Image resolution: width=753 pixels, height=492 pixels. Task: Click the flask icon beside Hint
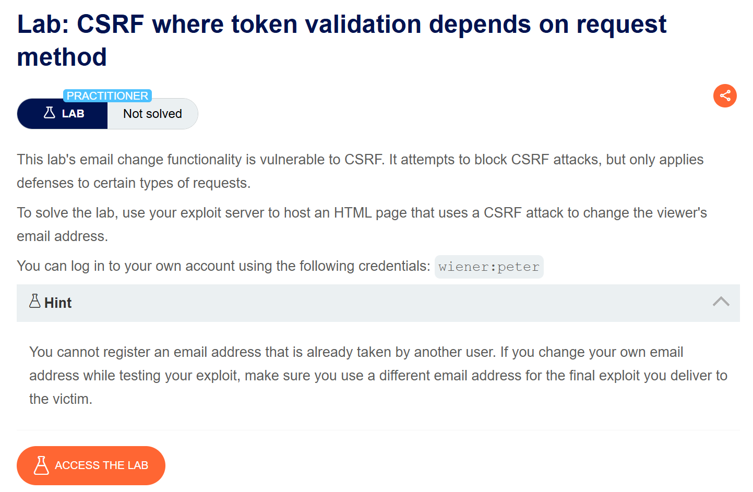pos(35,302)
